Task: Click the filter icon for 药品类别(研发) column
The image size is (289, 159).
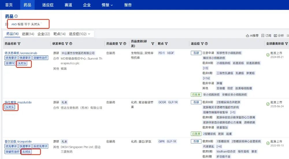Action: [153, 44]
